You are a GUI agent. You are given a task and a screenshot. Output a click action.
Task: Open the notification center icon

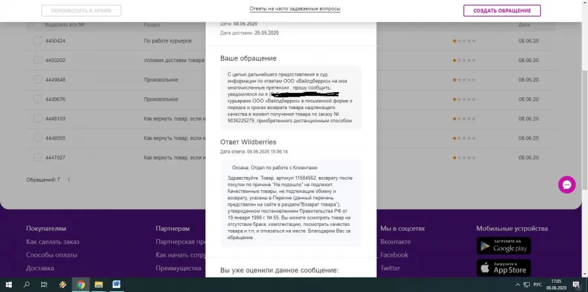pyautogui.click(x=576, y=285)
